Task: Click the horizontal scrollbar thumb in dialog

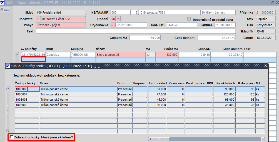Action: 161,139
